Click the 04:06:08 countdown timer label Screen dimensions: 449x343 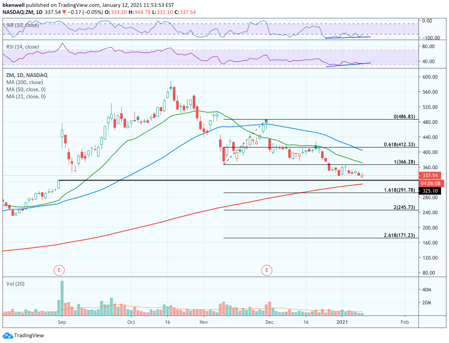coord(430,183)
